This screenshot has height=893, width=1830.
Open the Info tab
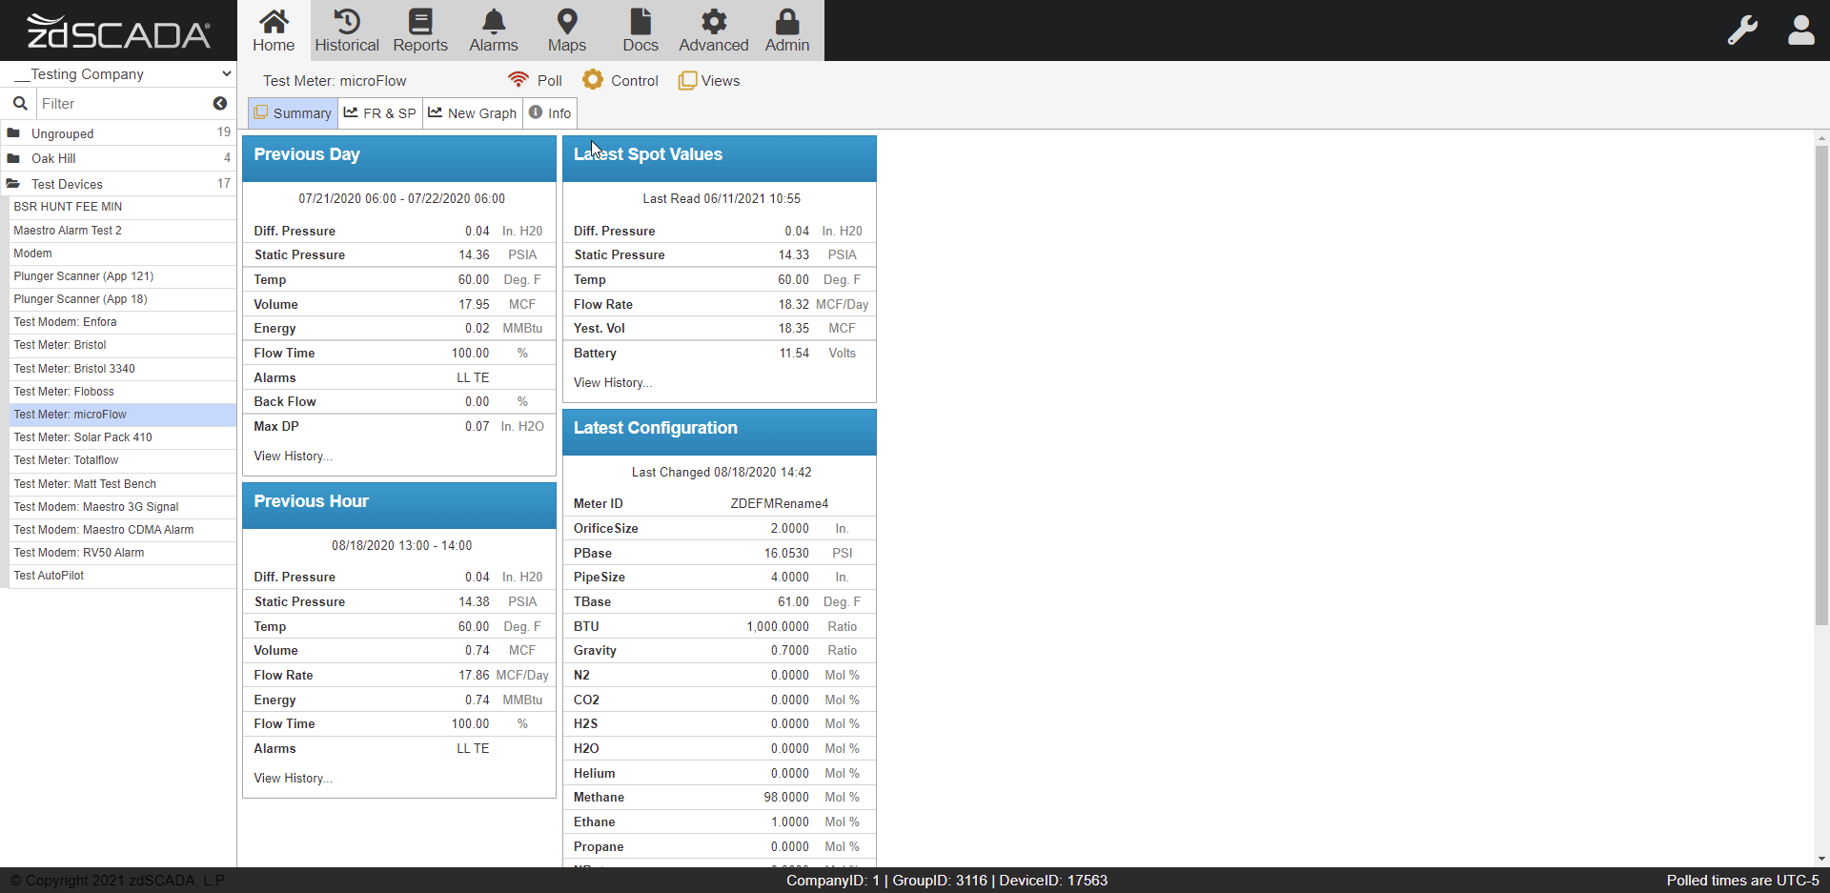(550, 112)
